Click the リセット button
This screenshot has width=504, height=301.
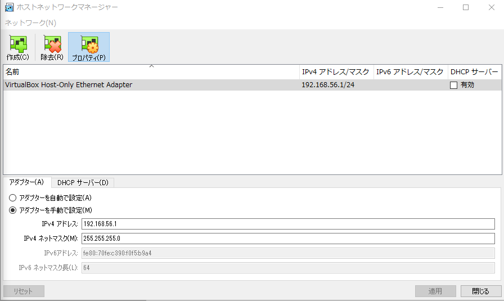coord(24,291)
